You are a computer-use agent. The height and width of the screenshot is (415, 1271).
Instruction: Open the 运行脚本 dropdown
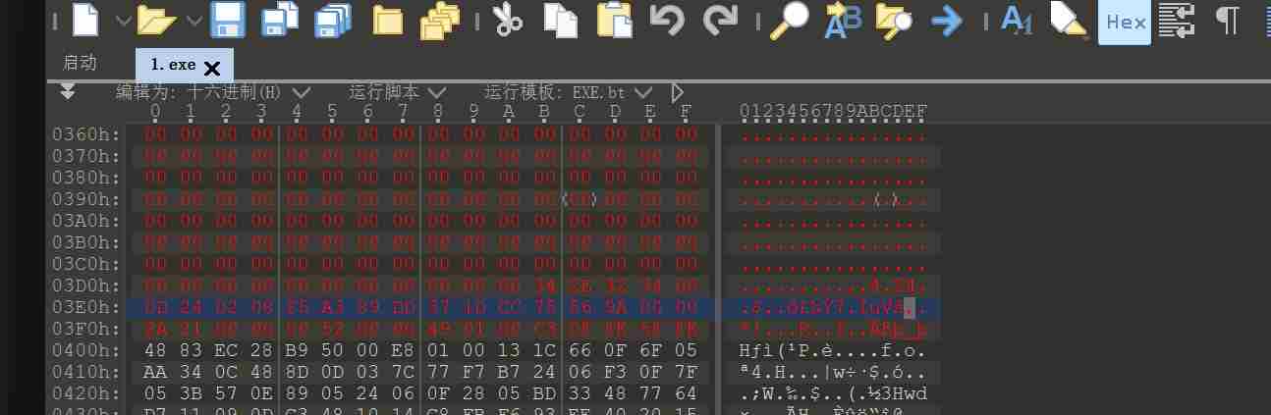(x=436, y=92)
